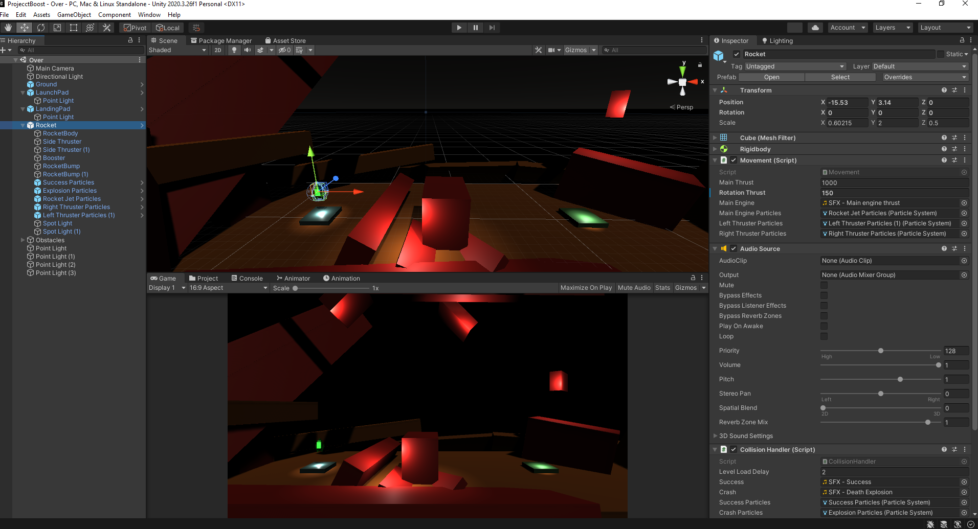The image size is (978, 529).
Task: Select the Hand tool in toolbar
Action: pos(8,28)
